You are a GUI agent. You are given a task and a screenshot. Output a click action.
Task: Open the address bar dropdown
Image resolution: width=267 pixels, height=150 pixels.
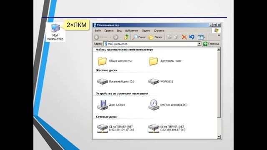click(199, 44)
